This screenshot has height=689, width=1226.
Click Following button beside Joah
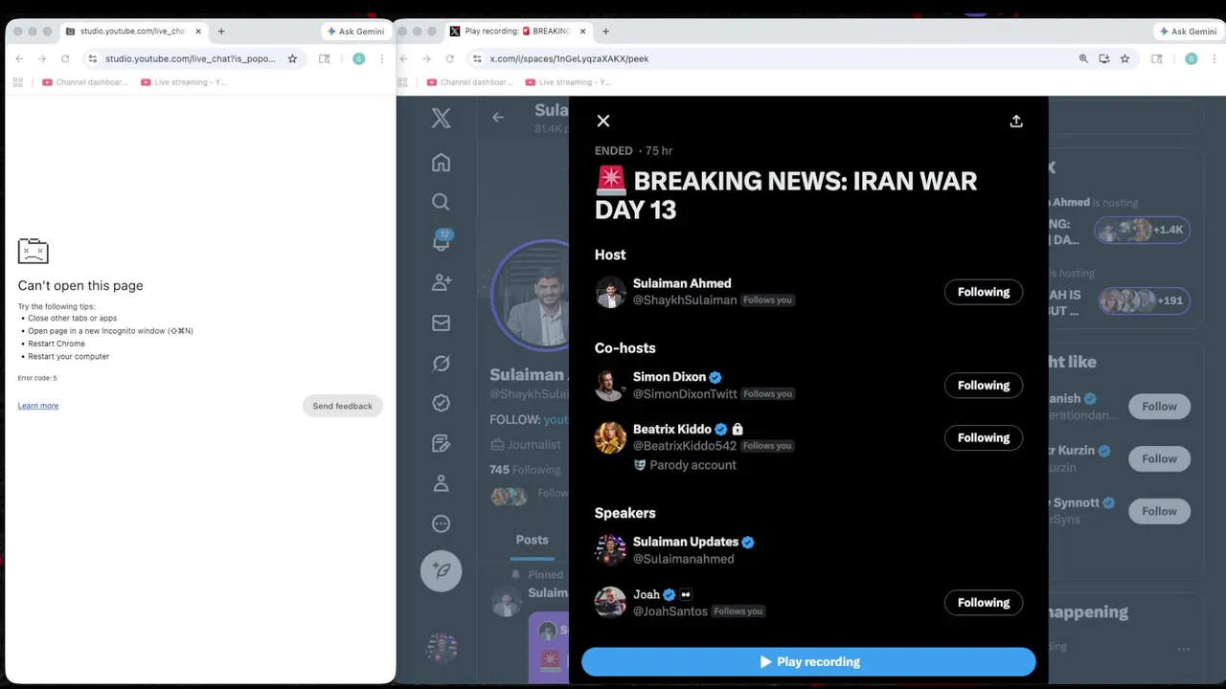(x=984, y=603)
